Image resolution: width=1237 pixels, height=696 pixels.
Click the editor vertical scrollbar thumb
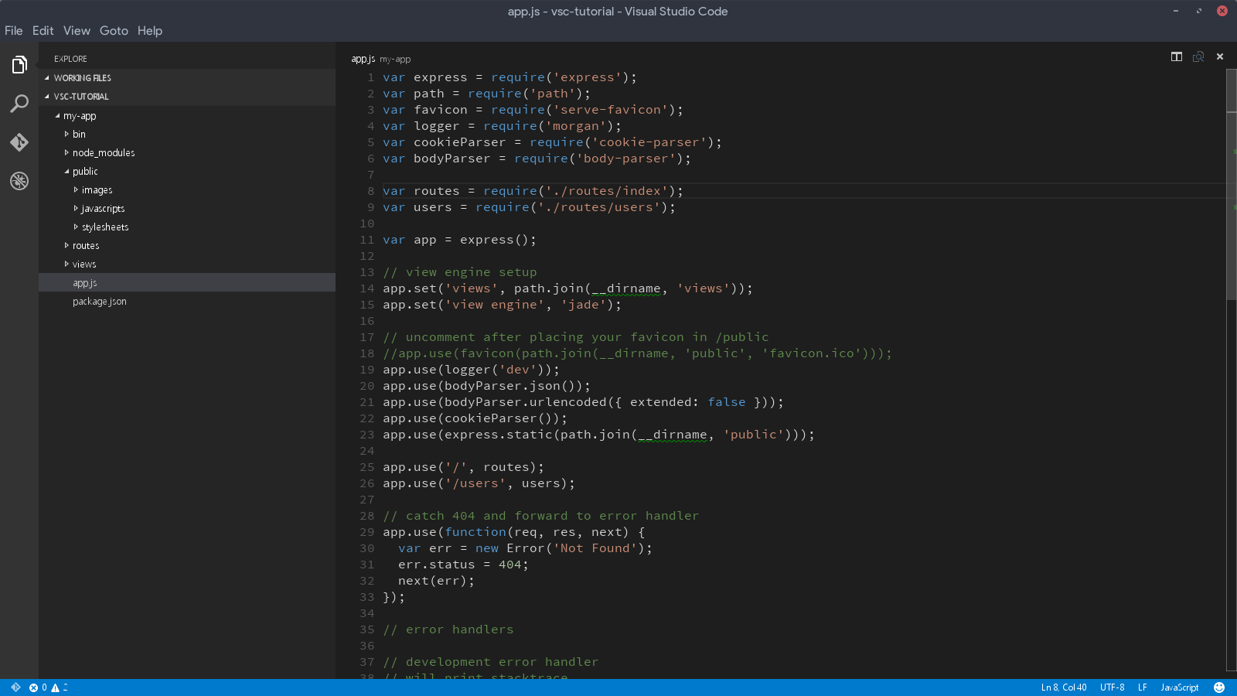click(1232, 185)
